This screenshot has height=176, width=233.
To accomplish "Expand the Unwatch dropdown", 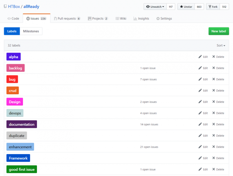I will point(155,7).
